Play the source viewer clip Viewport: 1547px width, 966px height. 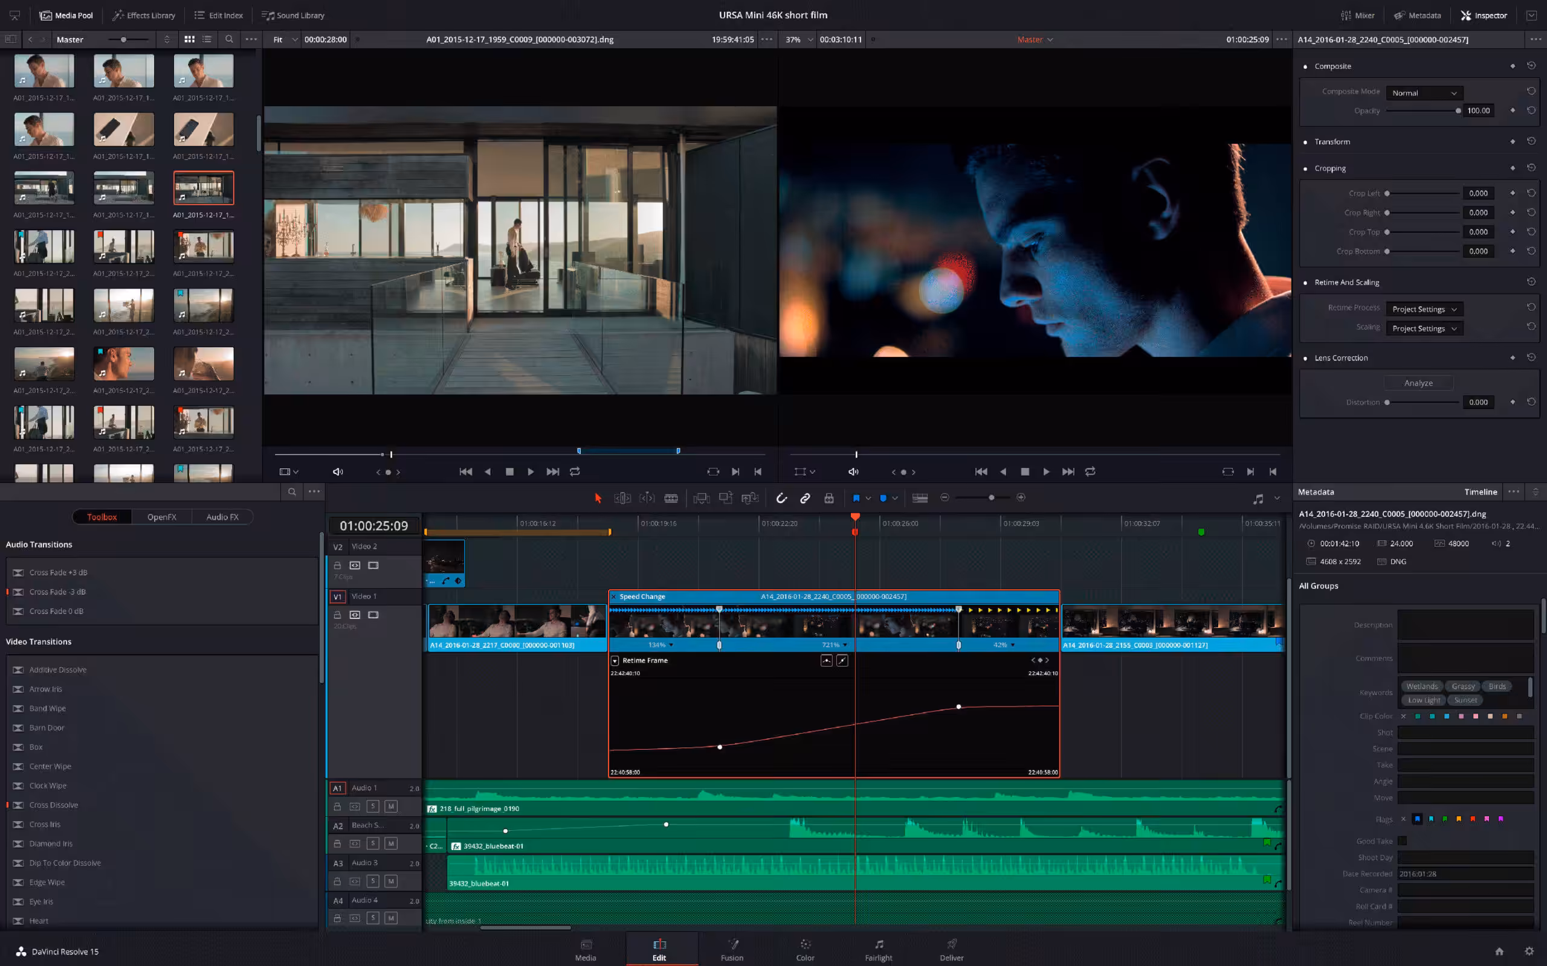click(531, 472)
